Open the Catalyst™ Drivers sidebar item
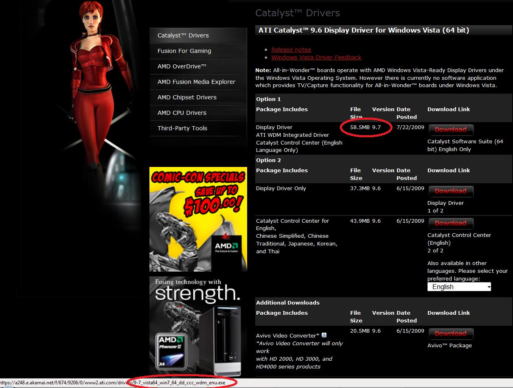Viewport: 513px width, 388px height. [x=198, y=35]
